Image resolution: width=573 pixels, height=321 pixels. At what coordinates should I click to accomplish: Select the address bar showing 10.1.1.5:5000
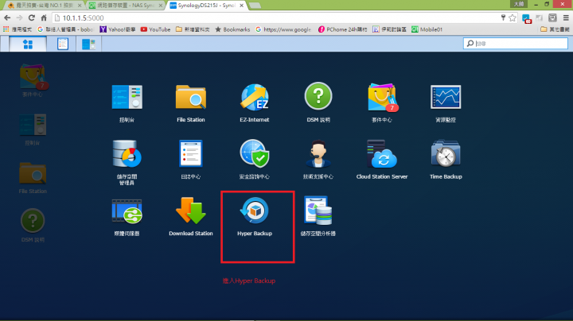tap(276, 17)
